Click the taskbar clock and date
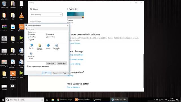 [171, 100]
